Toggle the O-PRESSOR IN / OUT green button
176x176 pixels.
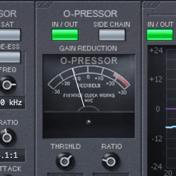(65, 35)
